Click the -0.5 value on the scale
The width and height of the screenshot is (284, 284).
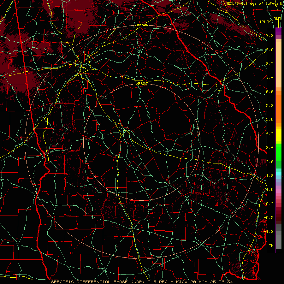269,218
